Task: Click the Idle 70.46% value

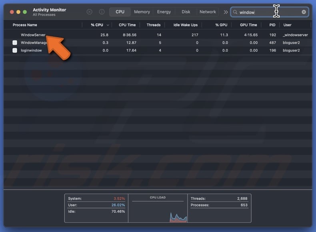Action: (118, 212)
